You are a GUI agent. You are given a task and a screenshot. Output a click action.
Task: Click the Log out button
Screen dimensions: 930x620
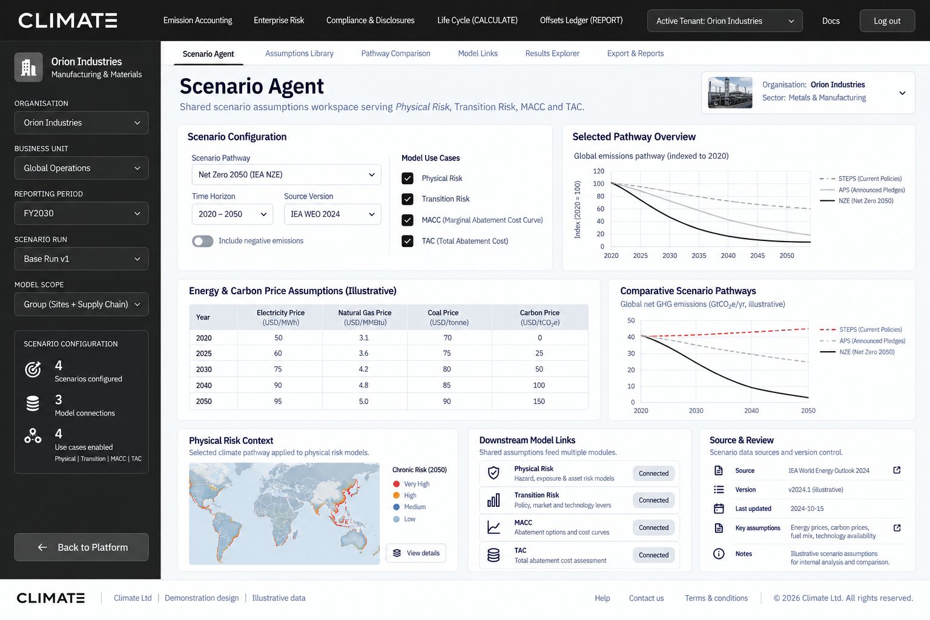point(887,21)
